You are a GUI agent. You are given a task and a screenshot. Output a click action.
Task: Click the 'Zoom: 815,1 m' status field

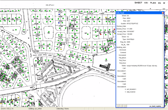14,109
